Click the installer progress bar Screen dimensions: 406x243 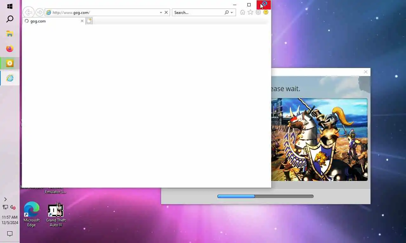pyautogui.click(x=265, y=196)
